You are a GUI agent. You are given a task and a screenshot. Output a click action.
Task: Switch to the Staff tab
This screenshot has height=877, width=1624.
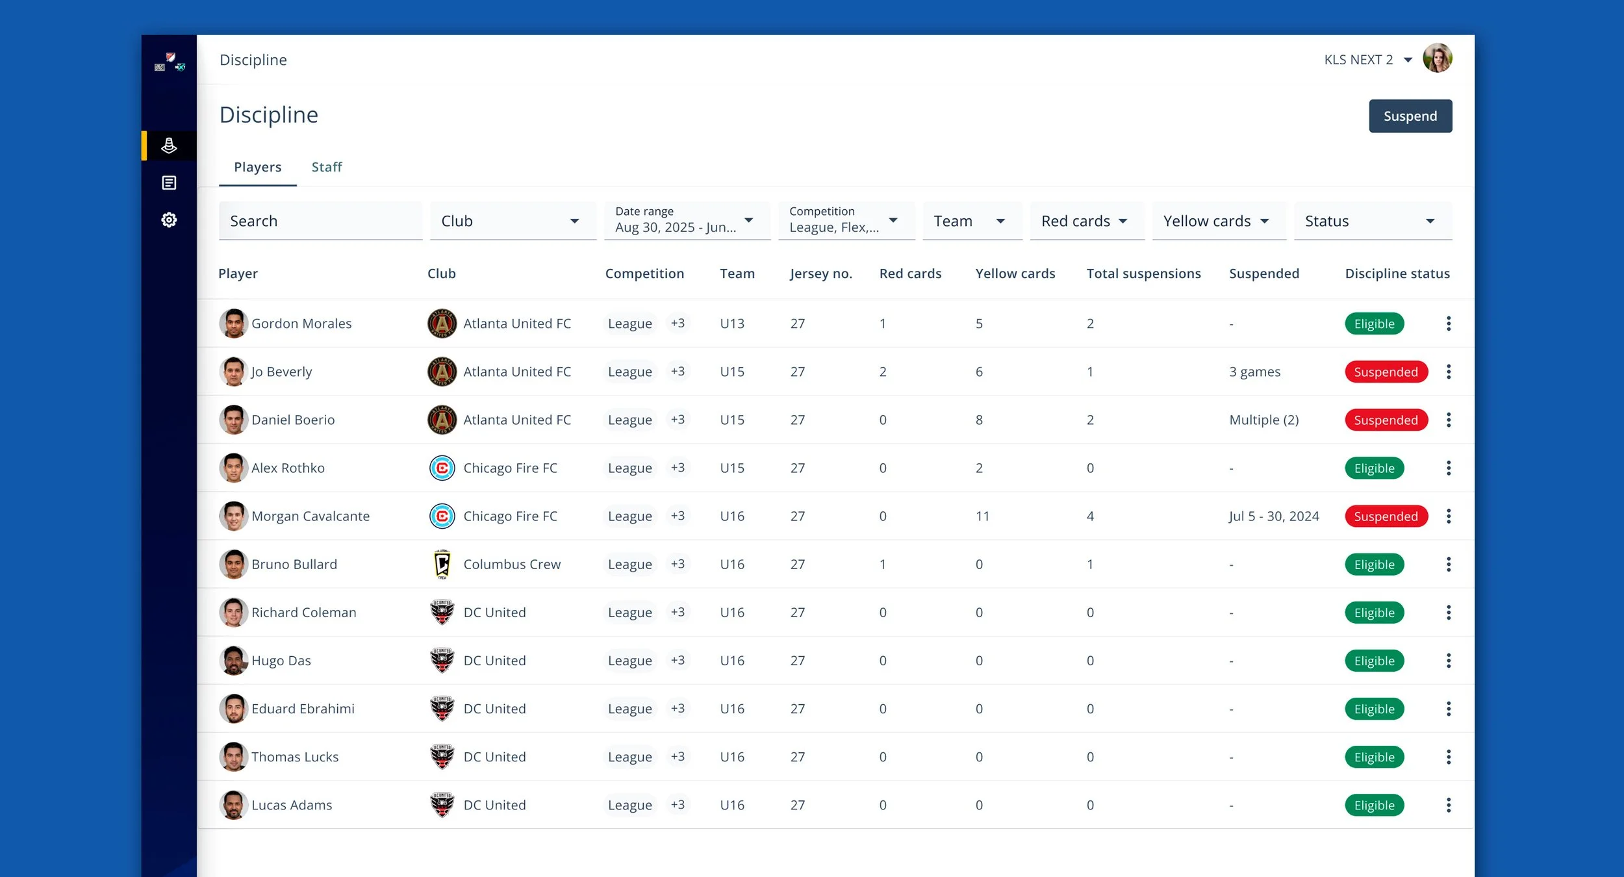326,167
